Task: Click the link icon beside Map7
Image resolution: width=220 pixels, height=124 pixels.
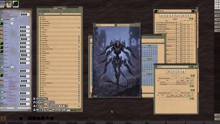Action: pos(41,17)
